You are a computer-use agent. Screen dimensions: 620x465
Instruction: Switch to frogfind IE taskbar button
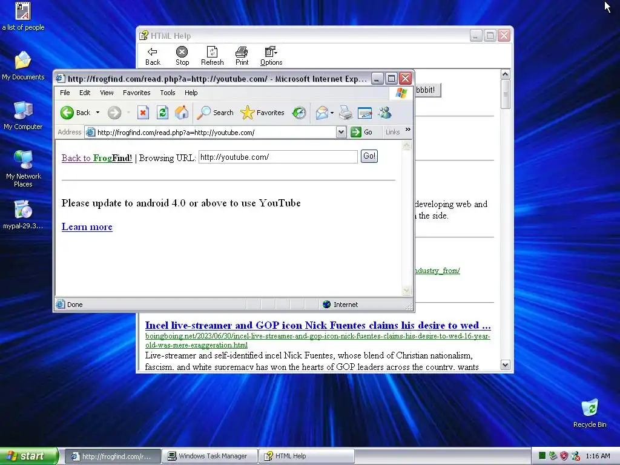tap(112, 457)
